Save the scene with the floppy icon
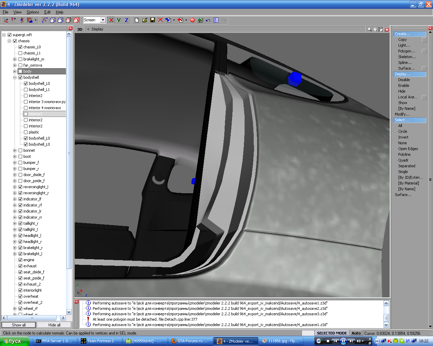The image size is (433, 346). click(x=153, y=20)
